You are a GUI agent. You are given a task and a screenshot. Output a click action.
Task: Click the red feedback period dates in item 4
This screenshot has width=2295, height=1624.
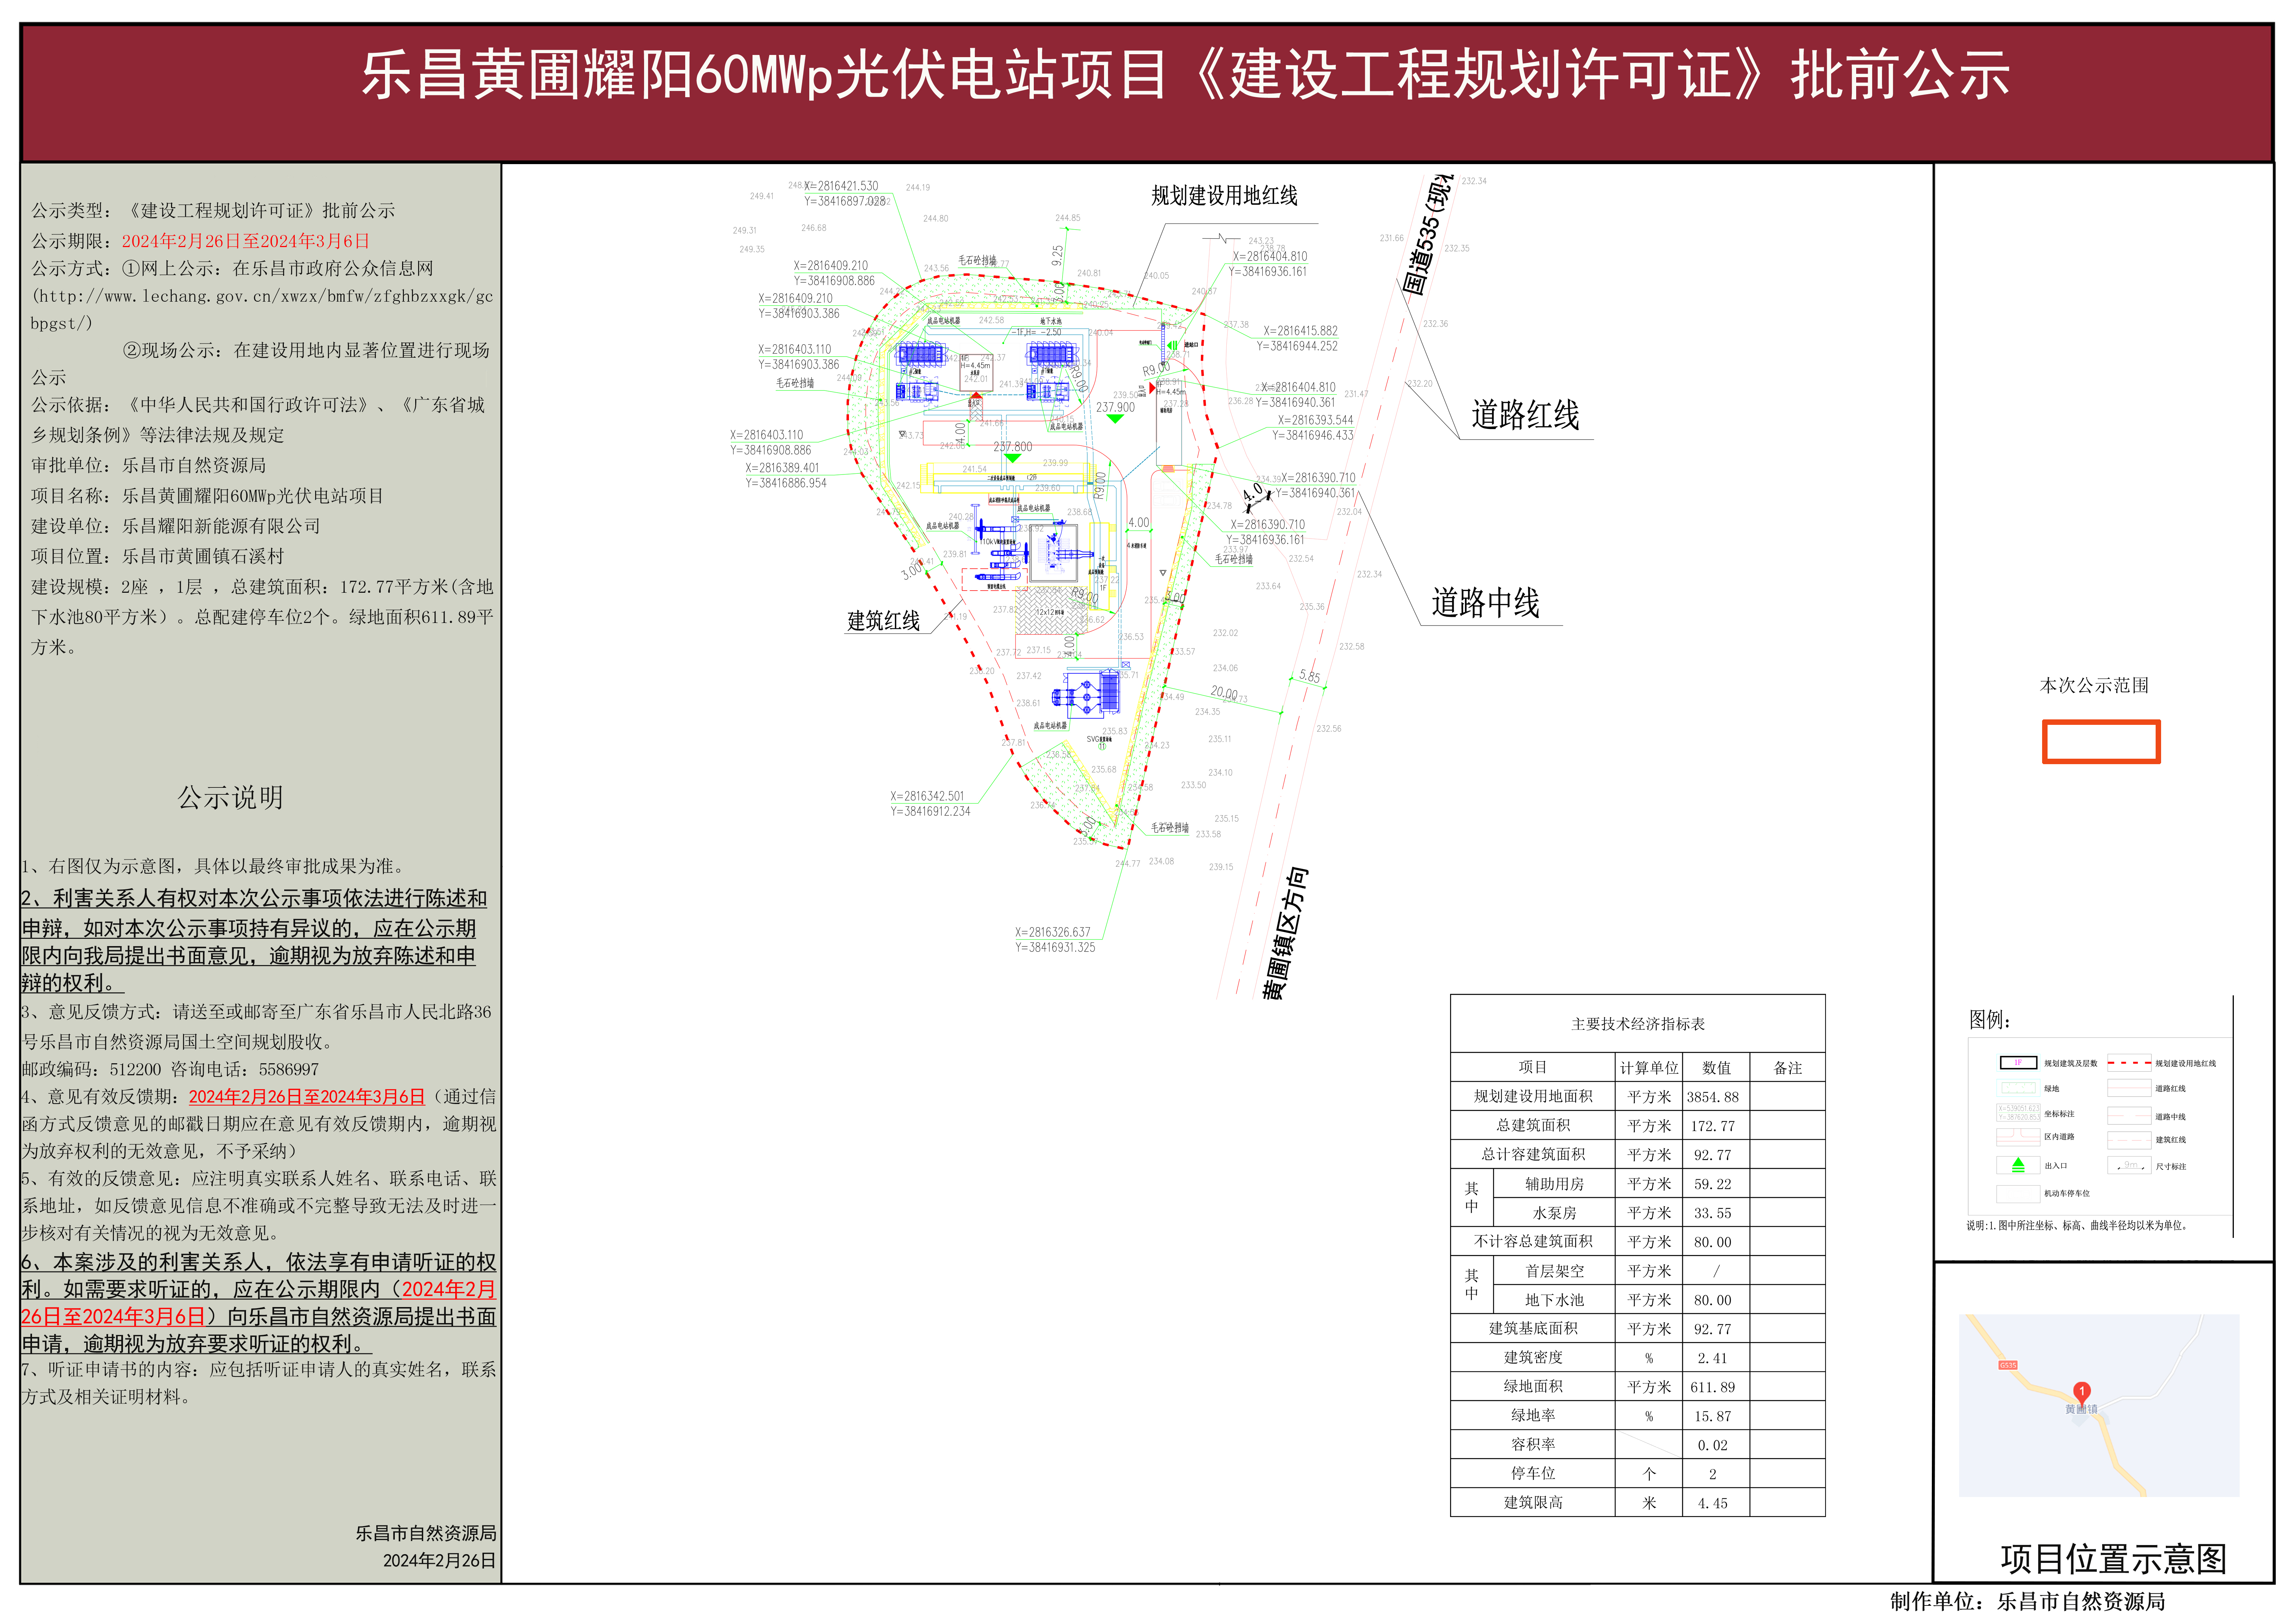(x=307, y=1097)
